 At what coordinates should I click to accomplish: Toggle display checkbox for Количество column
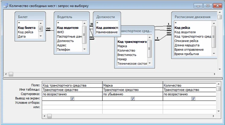pos(193,98)
